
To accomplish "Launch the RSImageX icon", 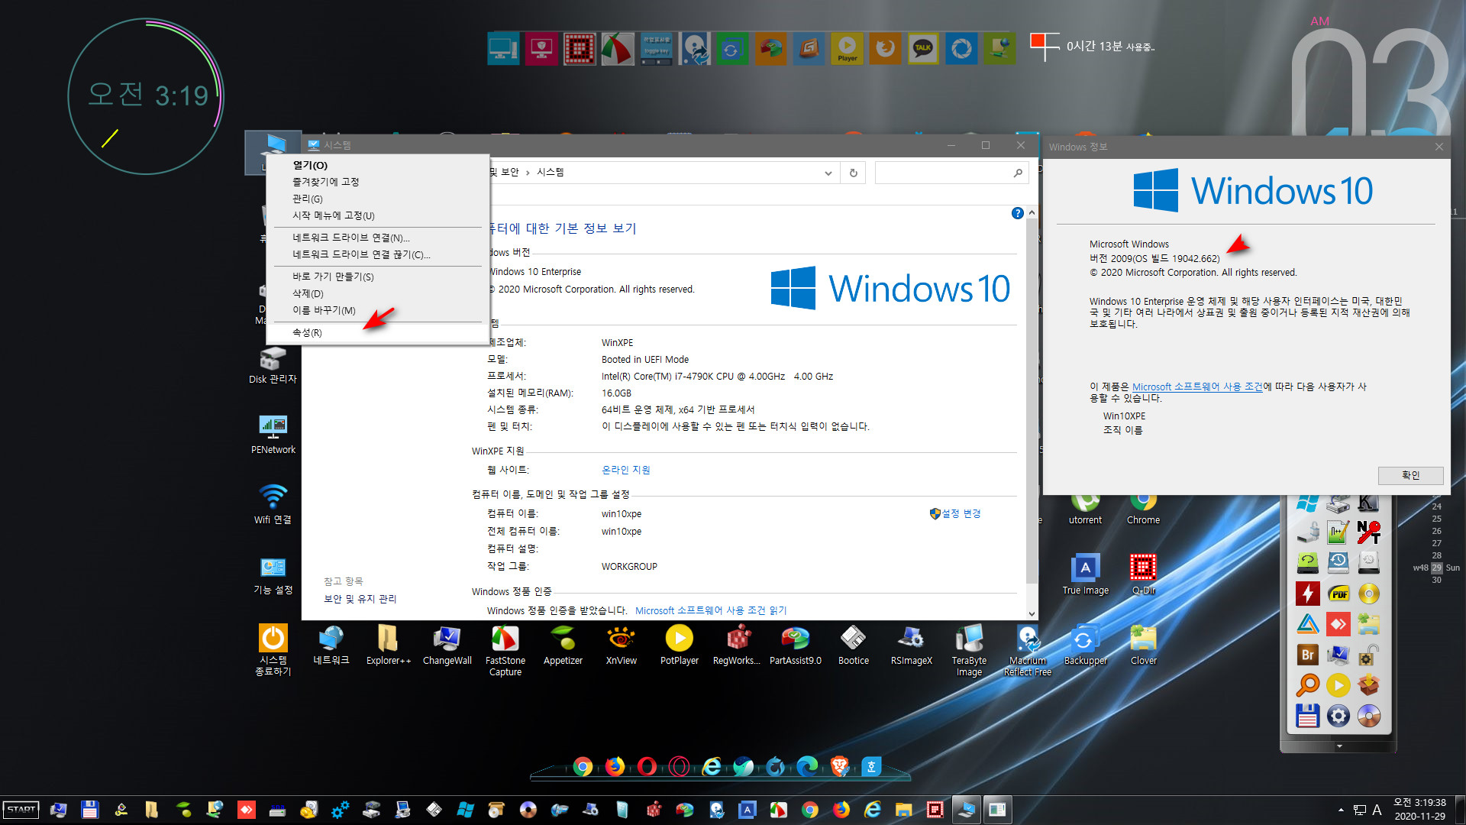I will click(x=911, y=645).
